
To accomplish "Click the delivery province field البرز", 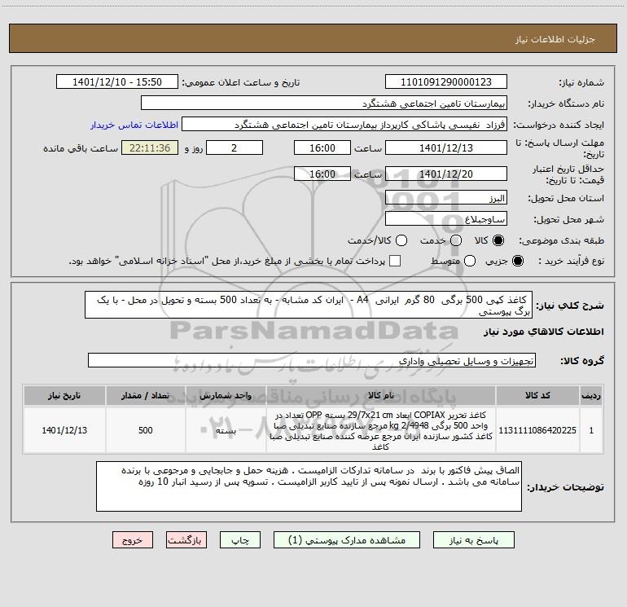I will click(x=446, y=198).
